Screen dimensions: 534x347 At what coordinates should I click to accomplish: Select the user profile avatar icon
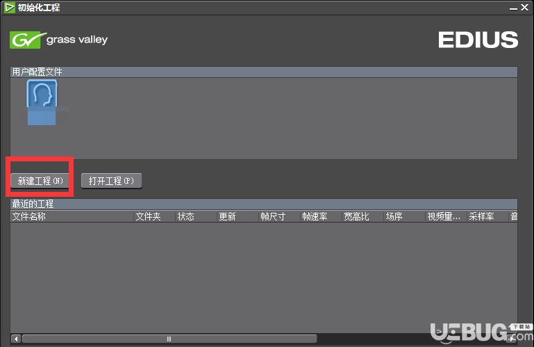tap(42, 93)
